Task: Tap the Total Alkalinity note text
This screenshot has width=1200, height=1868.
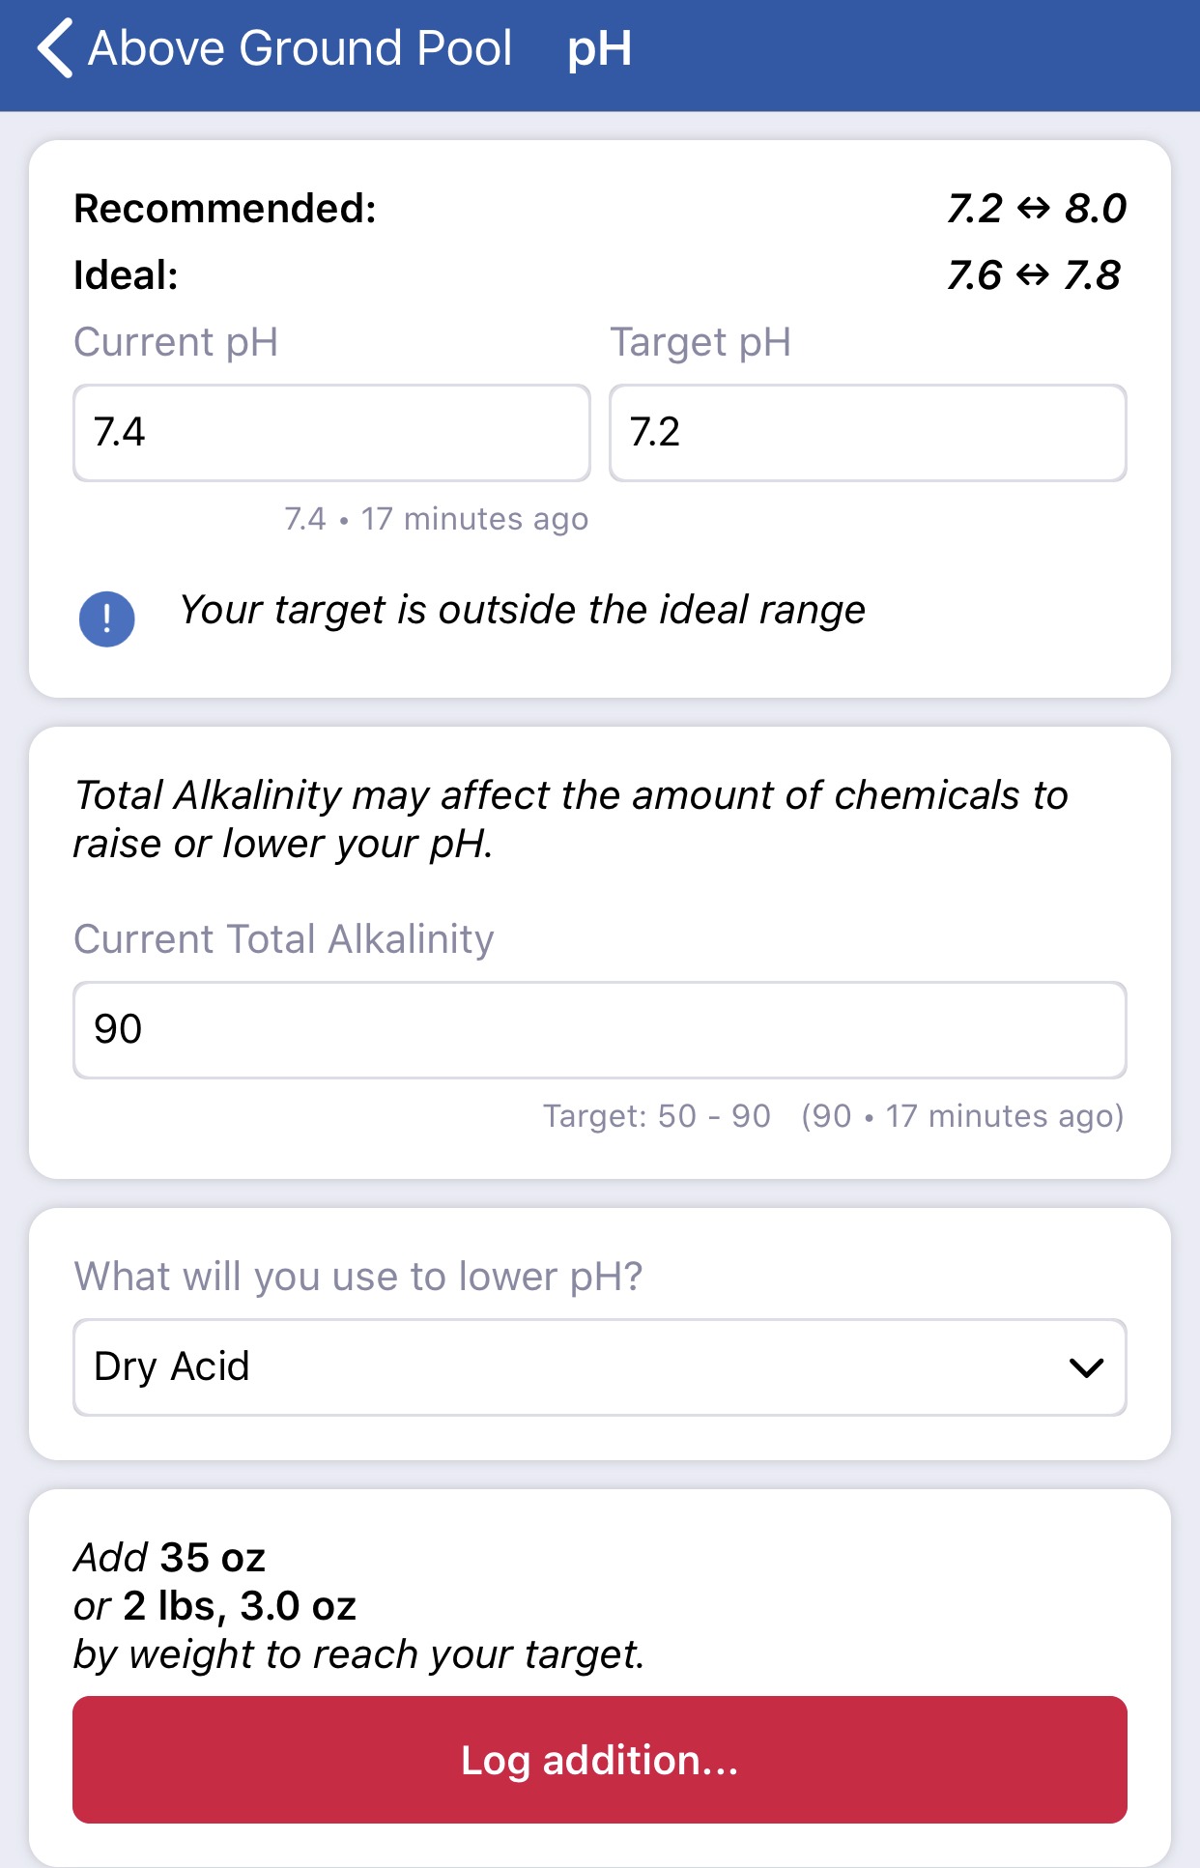Action: pyautogui.click(x=571, y=819)
